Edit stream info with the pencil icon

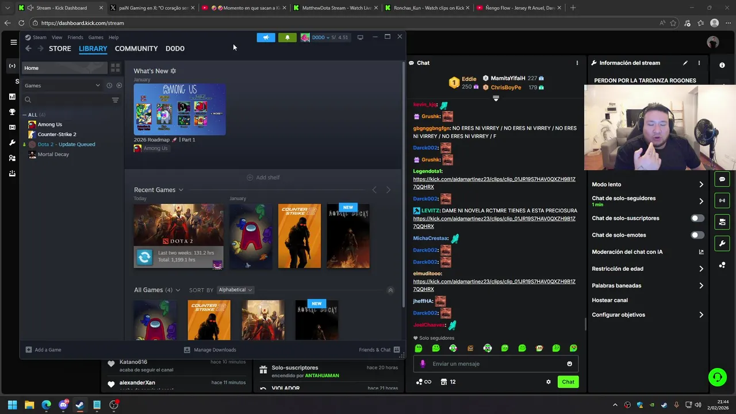pos(685,63)
